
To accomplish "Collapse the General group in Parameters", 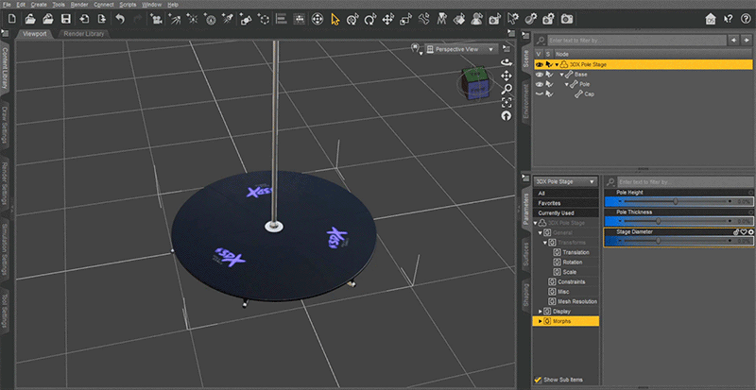I will coord(541,233).
